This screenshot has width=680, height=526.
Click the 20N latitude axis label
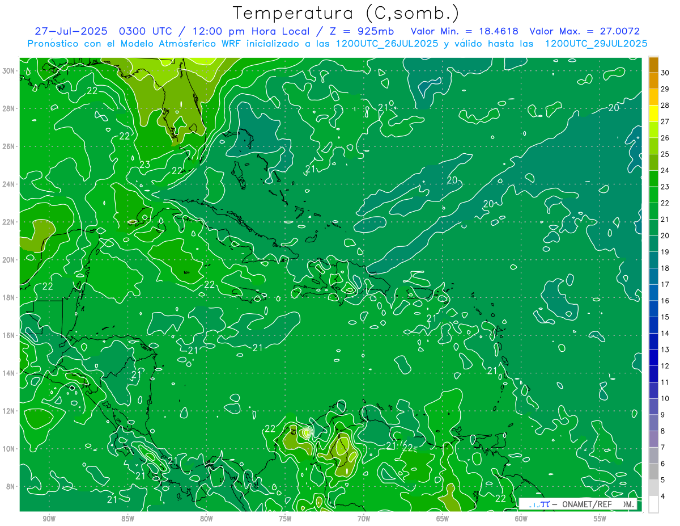coord(10,260)
